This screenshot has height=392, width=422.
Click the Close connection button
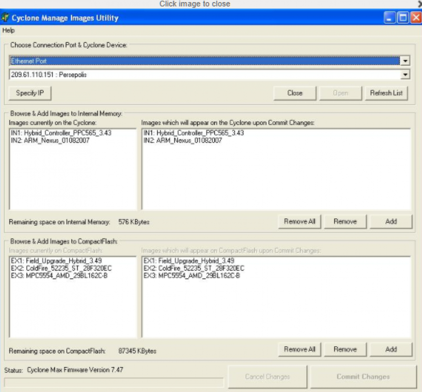click(295, 93)
